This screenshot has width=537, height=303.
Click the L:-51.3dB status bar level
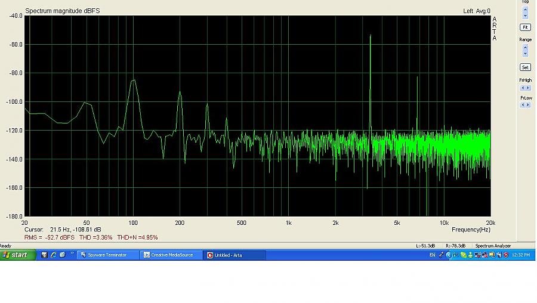pos(425,246)
